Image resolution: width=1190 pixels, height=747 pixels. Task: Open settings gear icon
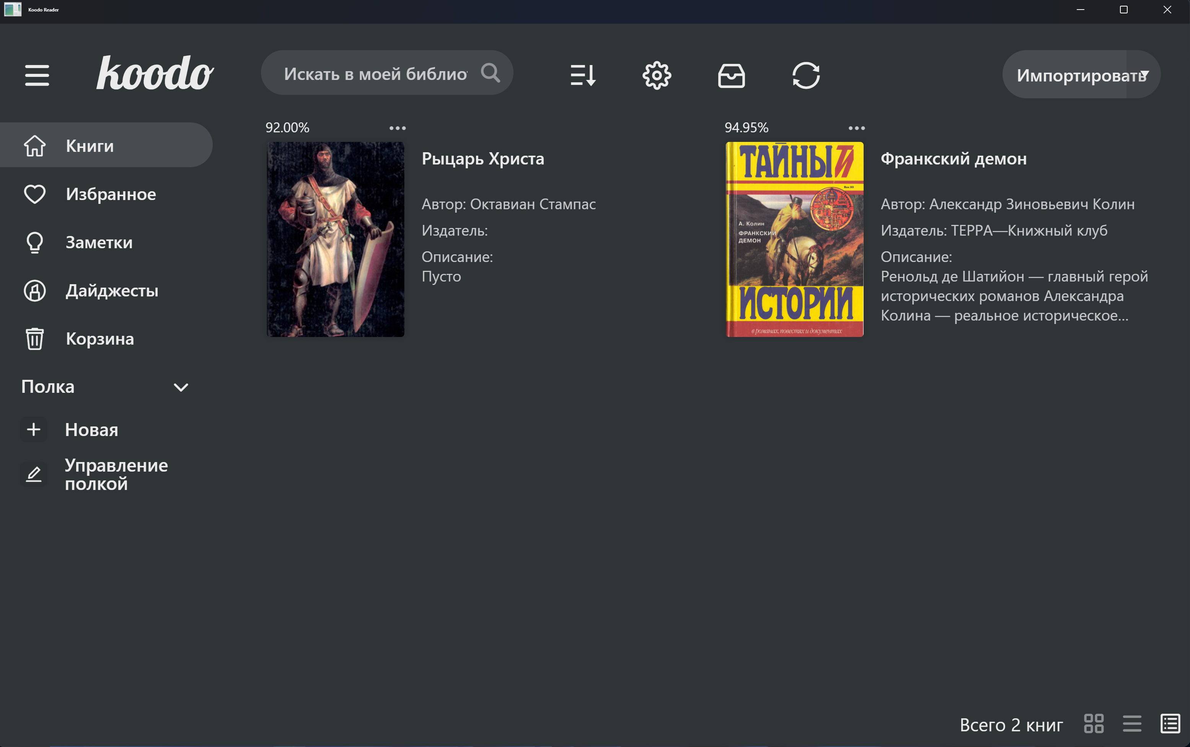(657, 75)
